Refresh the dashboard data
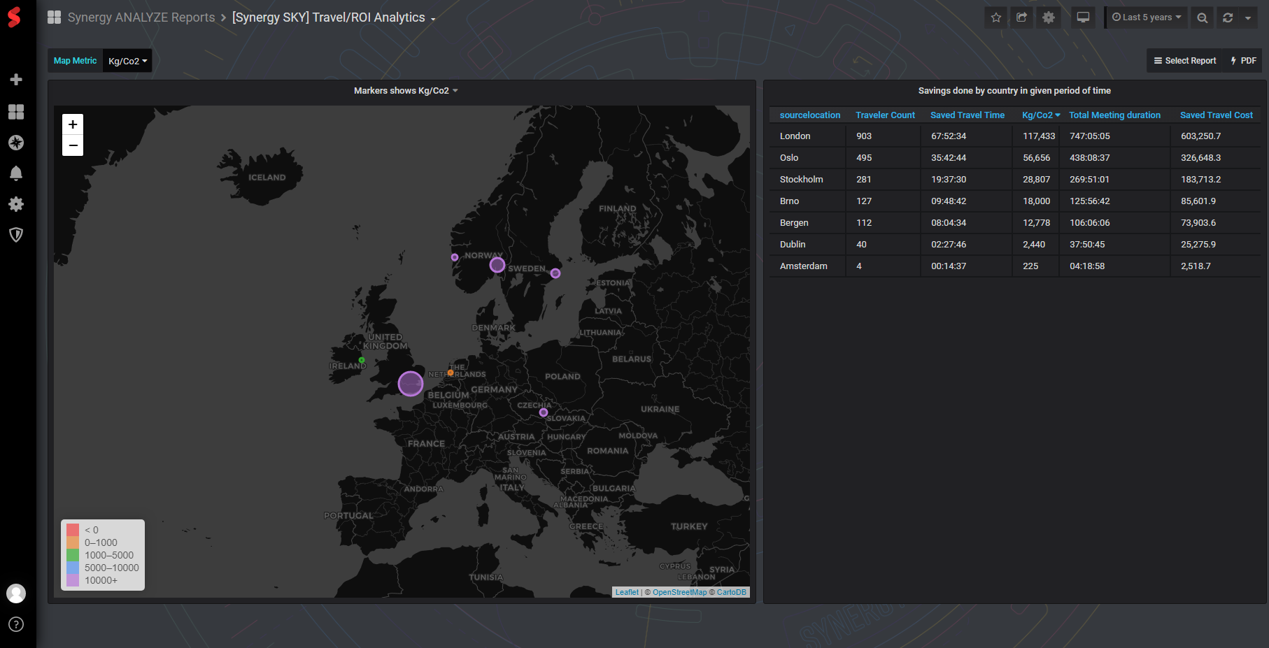Viewport: 1269px width, 648px height. 1228,17
